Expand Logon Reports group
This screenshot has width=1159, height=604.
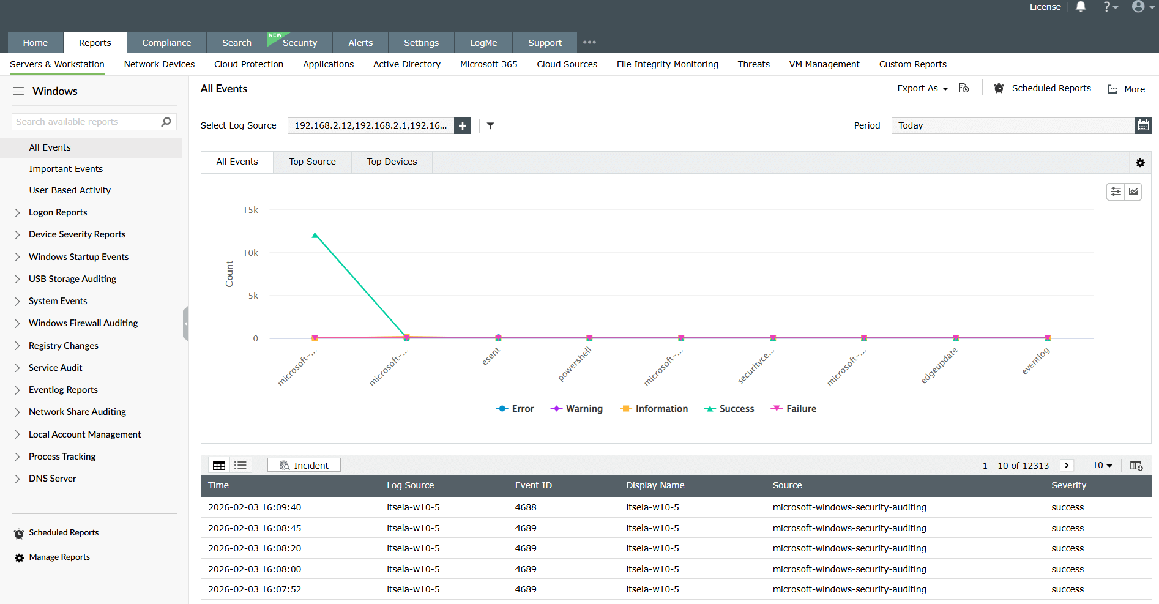[x=17, y=213]
